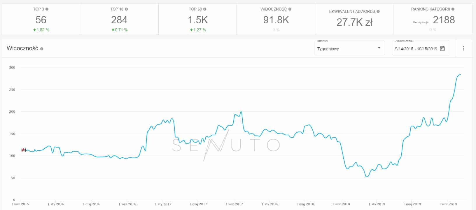Click the red marker at chart start

pos(24,150)
